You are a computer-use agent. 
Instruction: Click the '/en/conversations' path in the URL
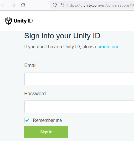[115, 5]
